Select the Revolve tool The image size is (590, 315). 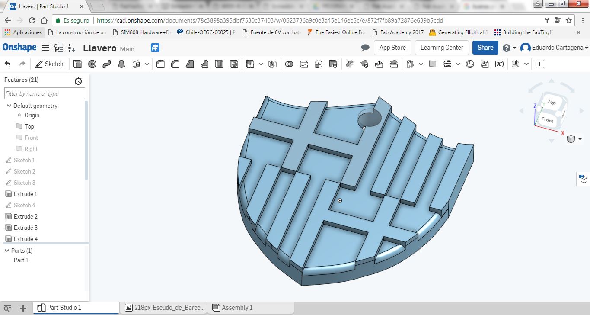tap(92, 64)
